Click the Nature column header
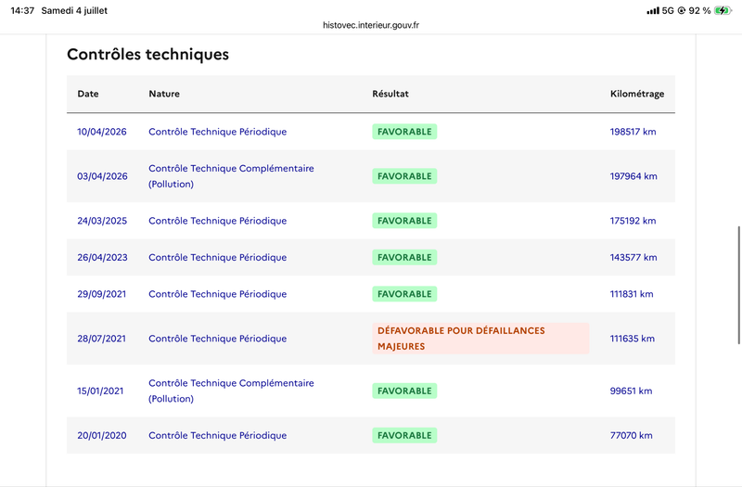 click(x=164, y=94)
